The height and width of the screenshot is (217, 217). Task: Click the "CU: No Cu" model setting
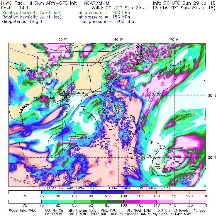point(54,211)
